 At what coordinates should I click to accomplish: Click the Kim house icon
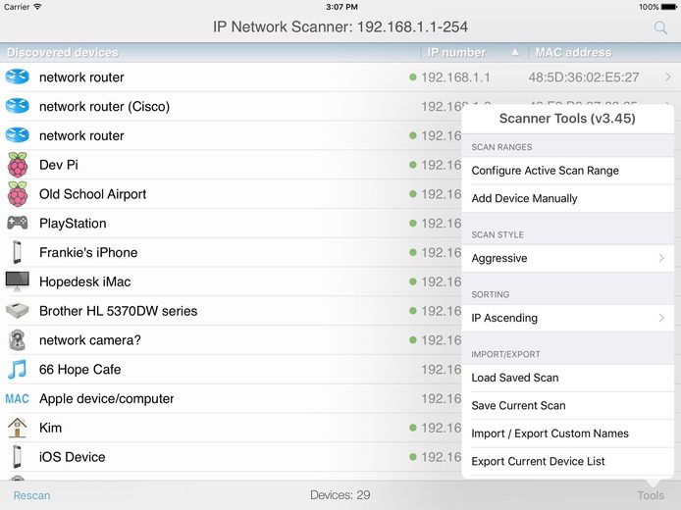click(18, 428)
